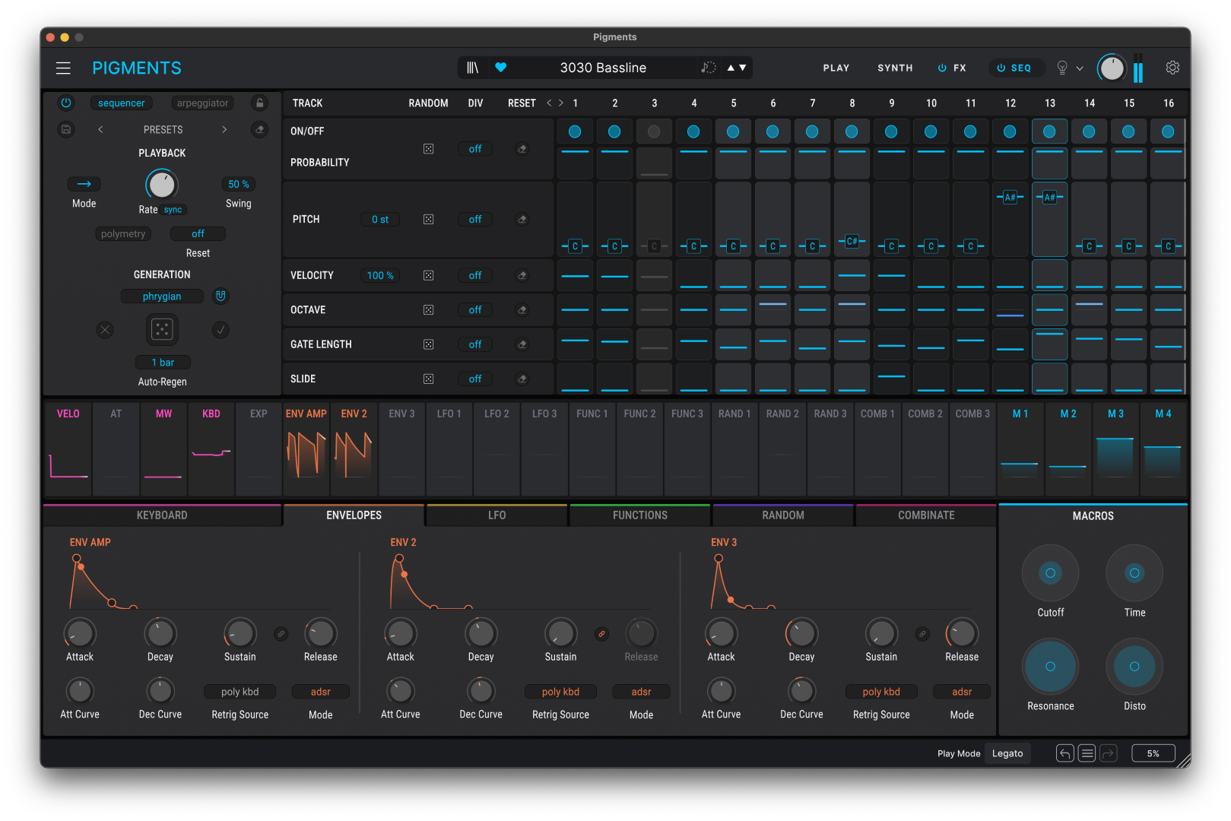Image resolution: width=1231 pixels, height=821 pixels.
Task: Enable the FX section power toggle
Action: point(941,68)
